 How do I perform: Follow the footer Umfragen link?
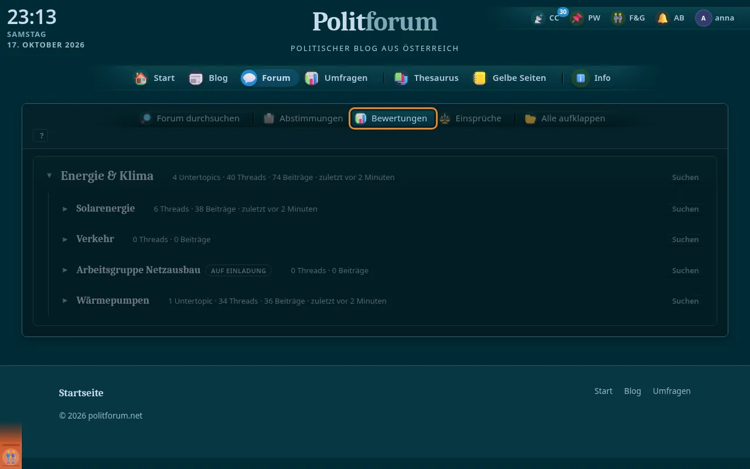tap(671, 391)
